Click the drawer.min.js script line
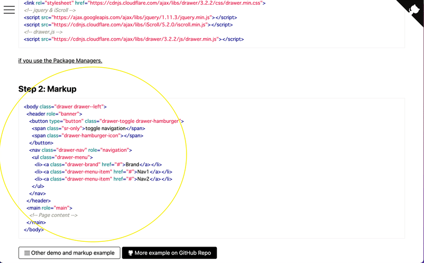424x263 pixels. (x=134, y=39)
